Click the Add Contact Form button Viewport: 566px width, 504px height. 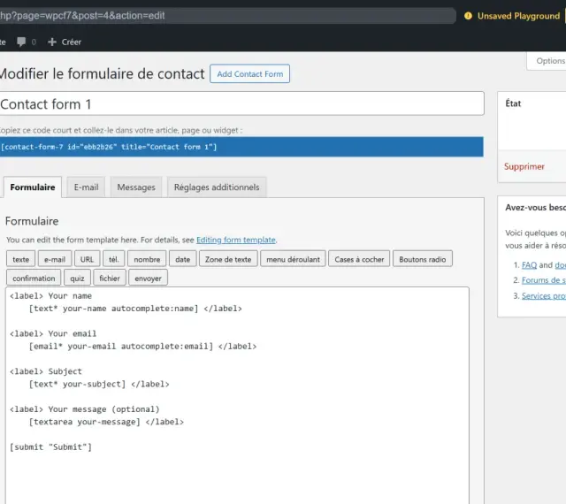[x=249, y=74]
